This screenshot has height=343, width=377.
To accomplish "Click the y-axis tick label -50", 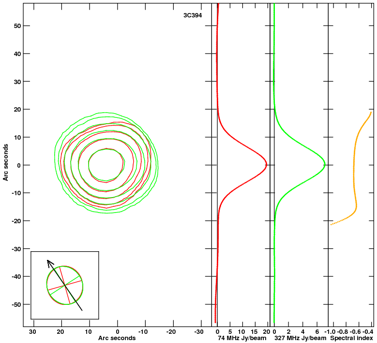I will (x=16, y=304).
